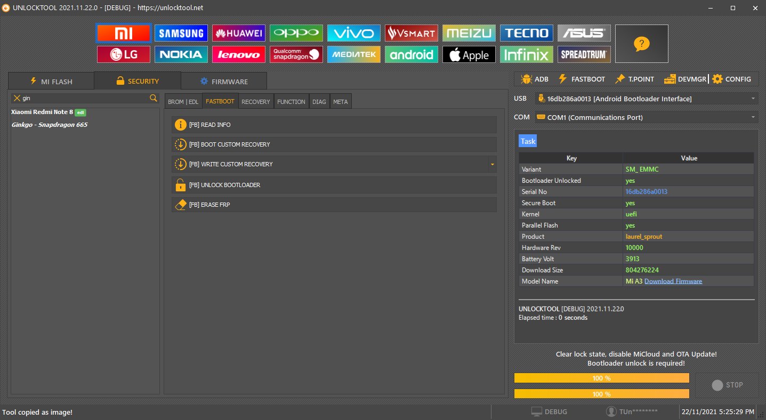Click the lower 100% progress bar
766x420 pixels.
602,394
